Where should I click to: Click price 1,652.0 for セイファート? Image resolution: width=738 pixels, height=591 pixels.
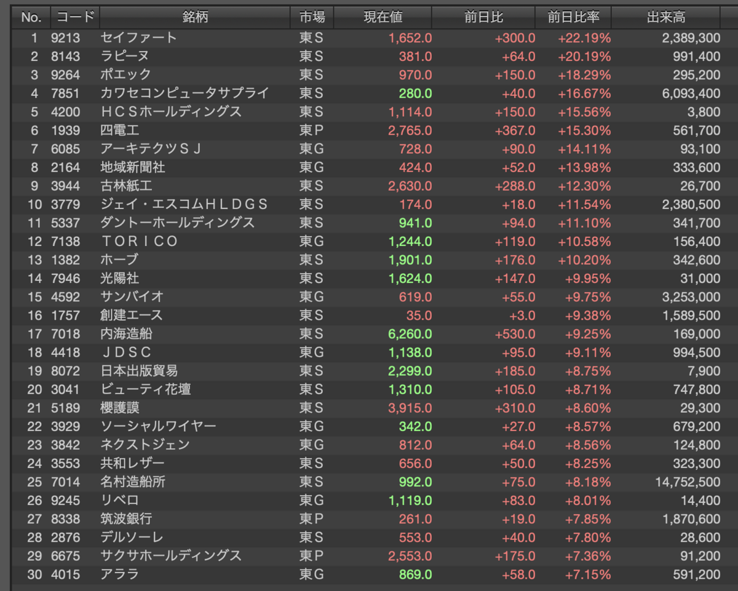coord(410,38)
